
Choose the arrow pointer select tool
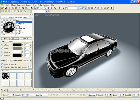(52, 8)
